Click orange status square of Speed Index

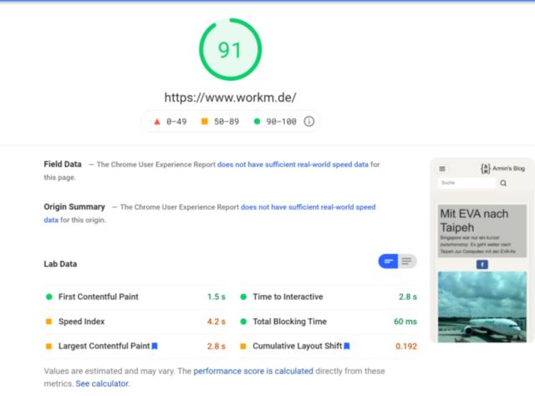48,322
